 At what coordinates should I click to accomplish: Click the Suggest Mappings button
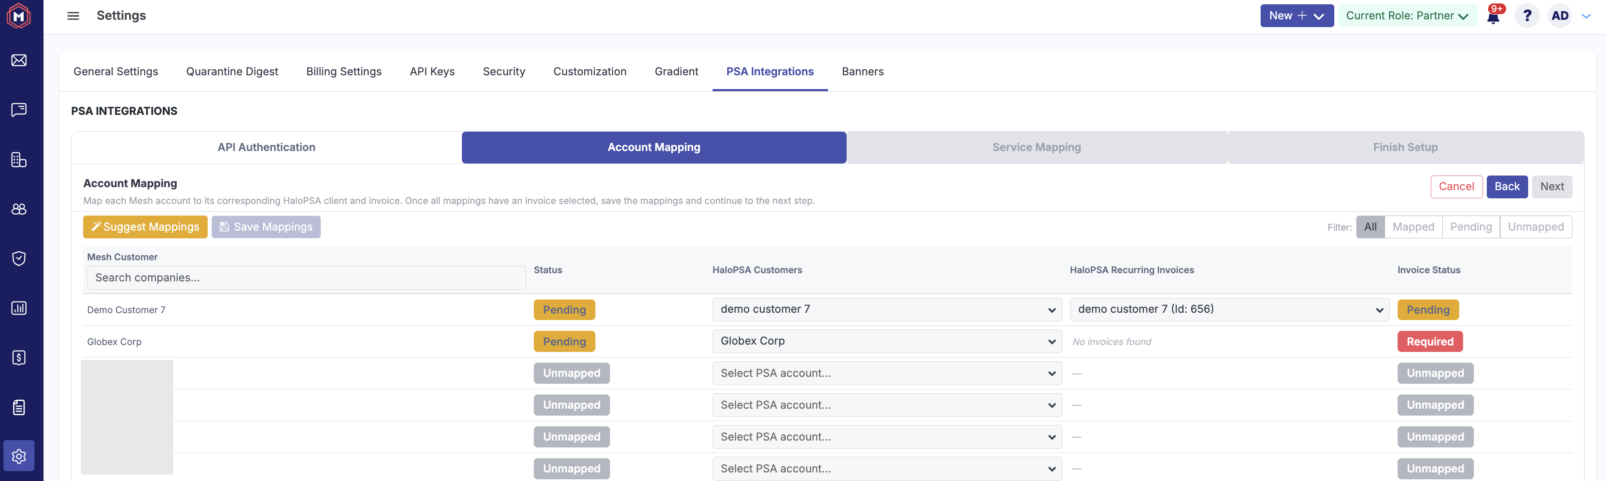(145, 228)
